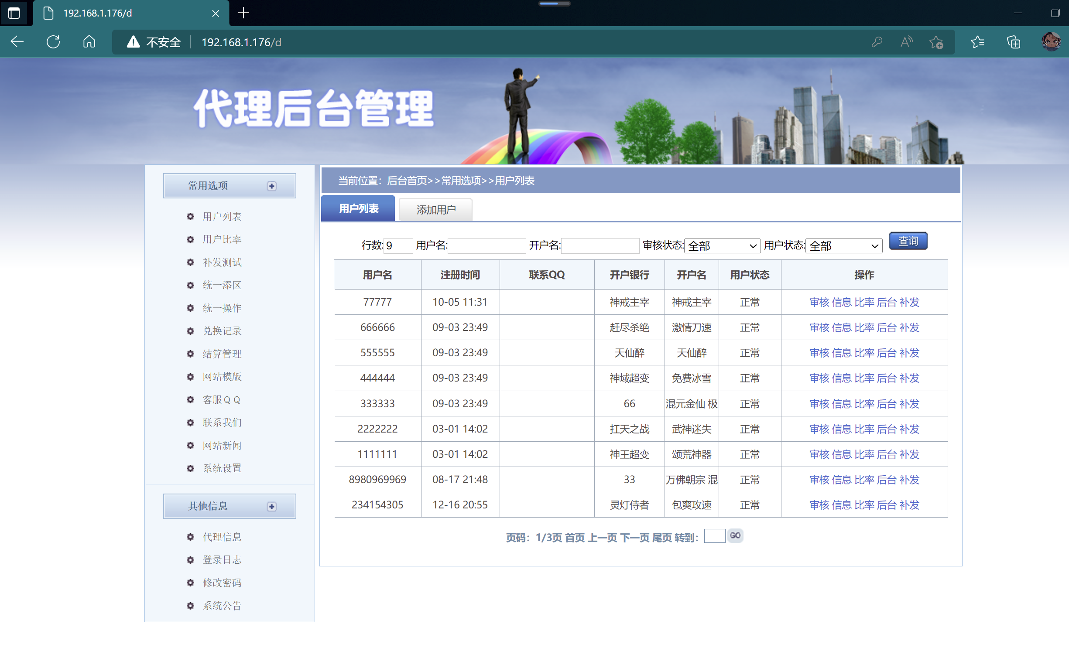
Task: Click the insecure site warning icon
Action: pos(133,42)
